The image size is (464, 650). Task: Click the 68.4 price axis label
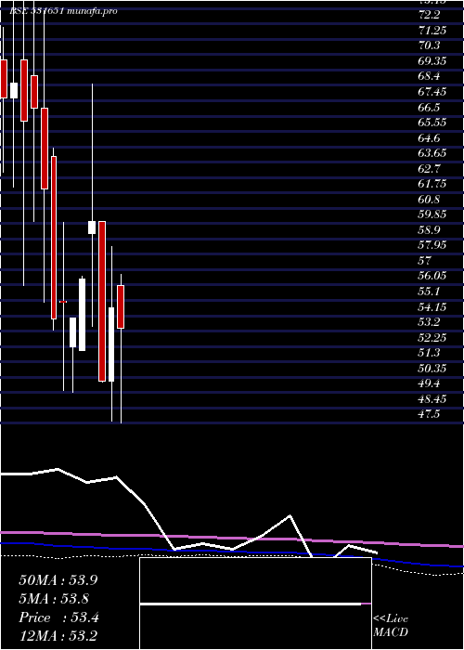point(427,76)
